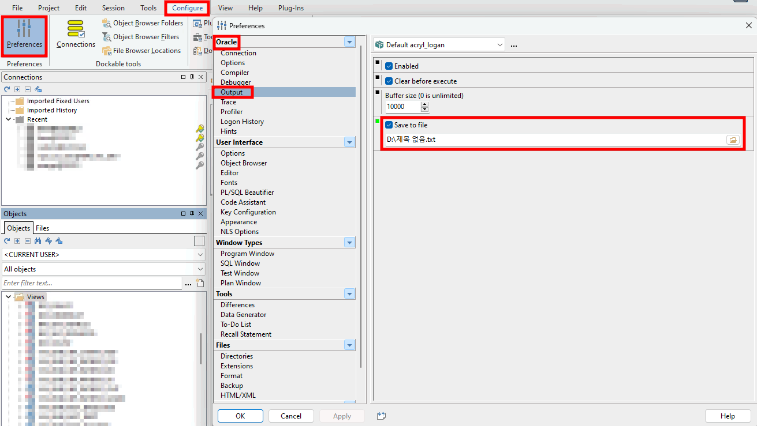Click the log on icon in Connections toolbar
Image resolution: width=757 pixels, height=426 pixels.
click(38, 89)
